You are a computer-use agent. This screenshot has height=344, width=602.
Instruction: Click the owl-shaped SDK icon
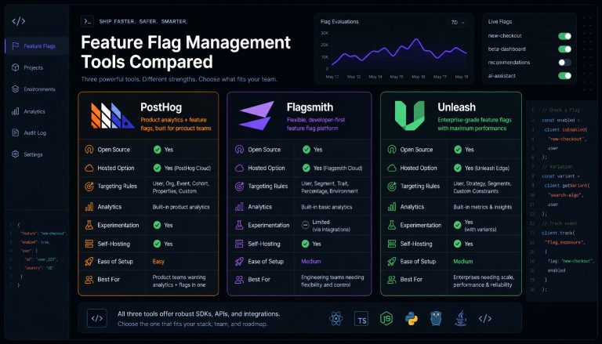pos(436,319)
